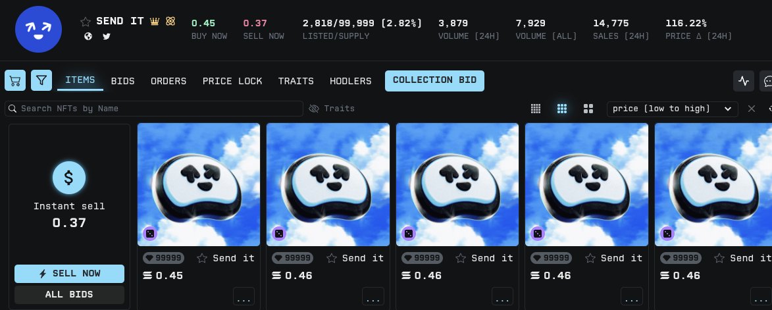Expand the more options menu of the first NFT

tap(244, 296)
